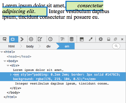This screenshot has width=126, height=103.
Task: Select the </body> closing tag
Action: coord(13,93)
